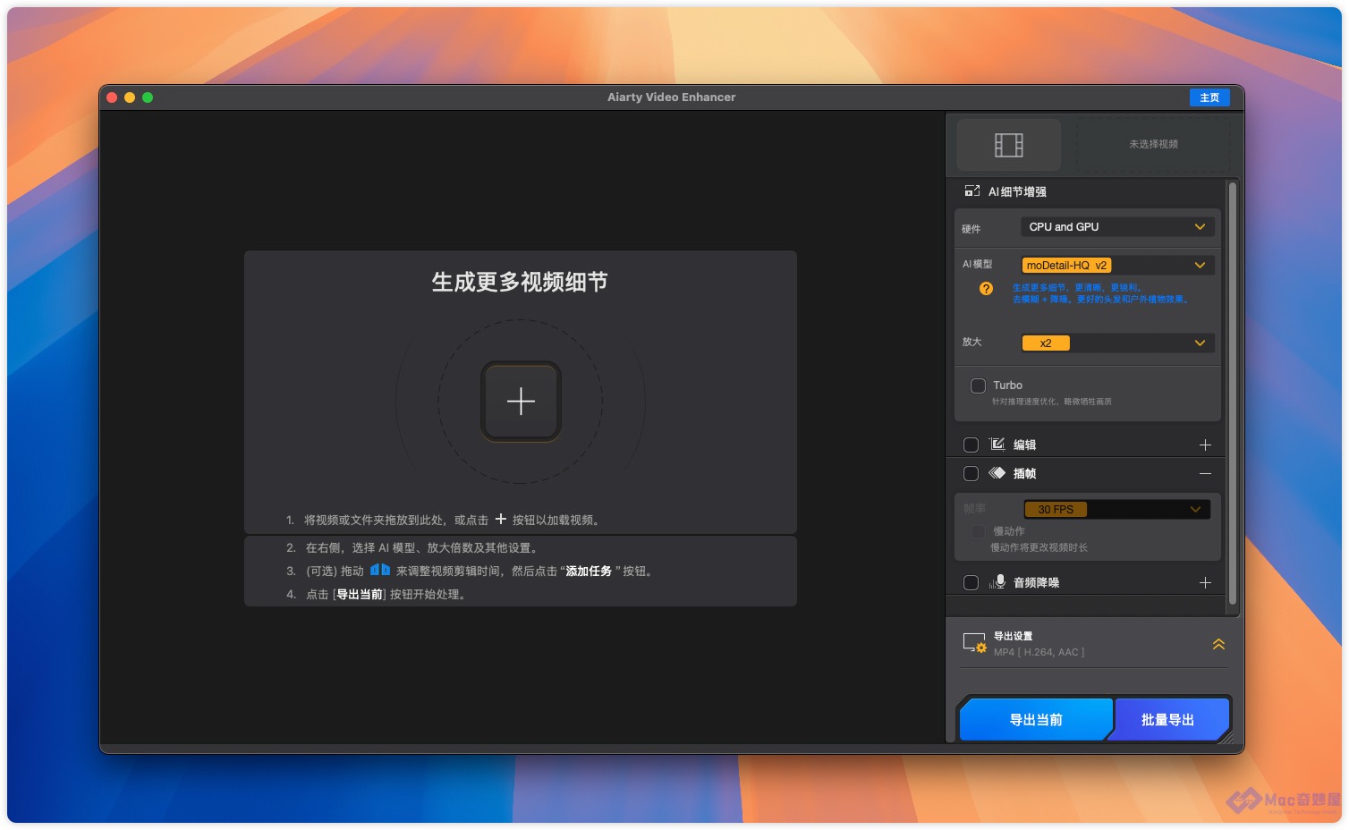Click the 导出设置 label

click(x=1013, y=636)
